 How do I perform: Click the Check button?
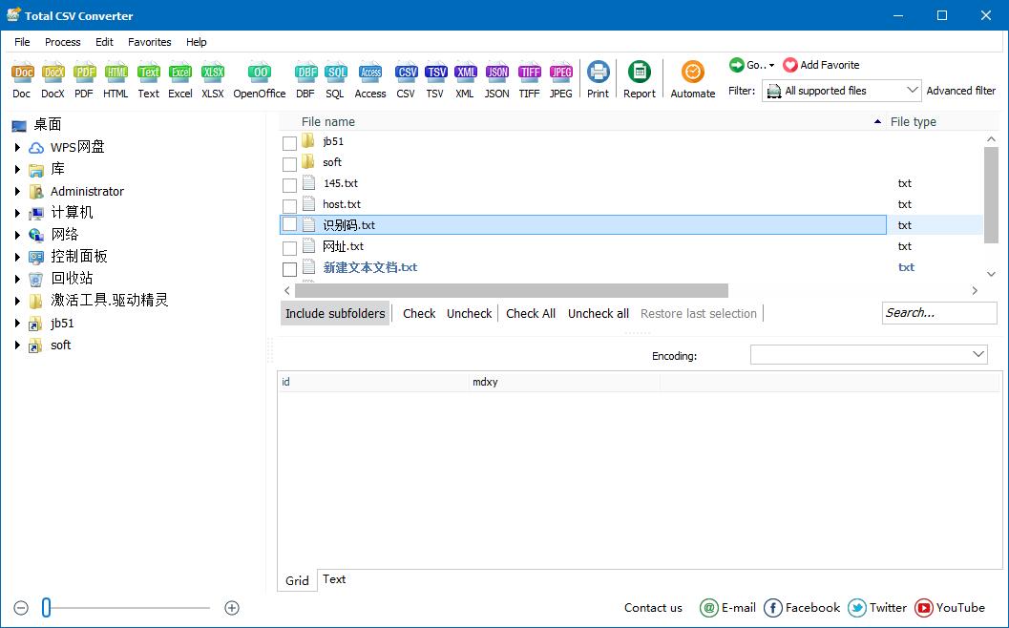point(419,313)
